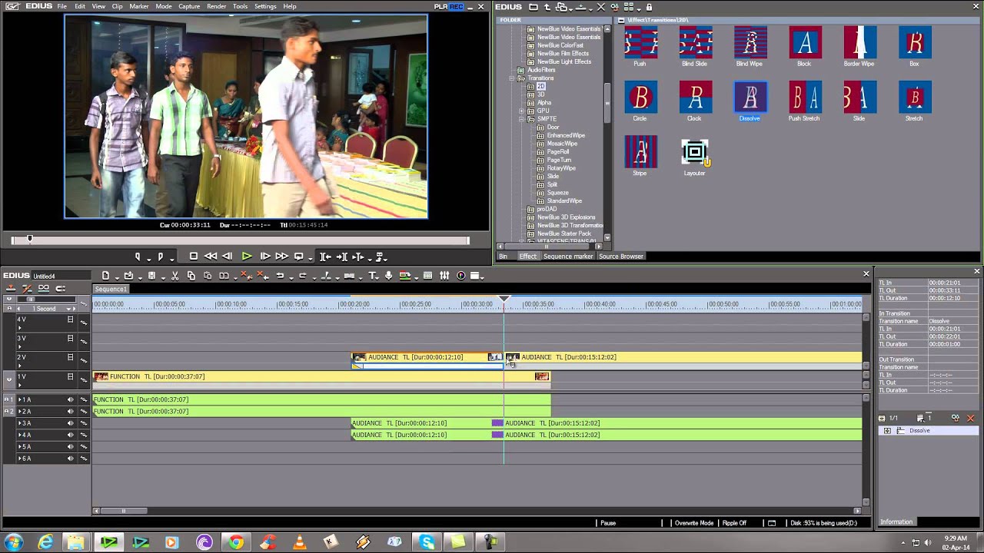
Task: Mute the 5 A audio track speaker
Action: 71,447
